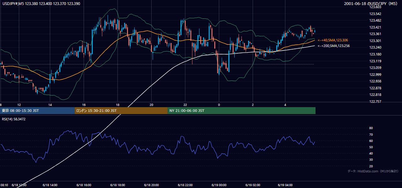
Task: Click price axis value 123.482
Action: [x=375, y=20]
